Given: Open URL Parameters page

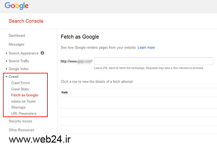Looking at the screenshot, I should click(x=24, y=113).
